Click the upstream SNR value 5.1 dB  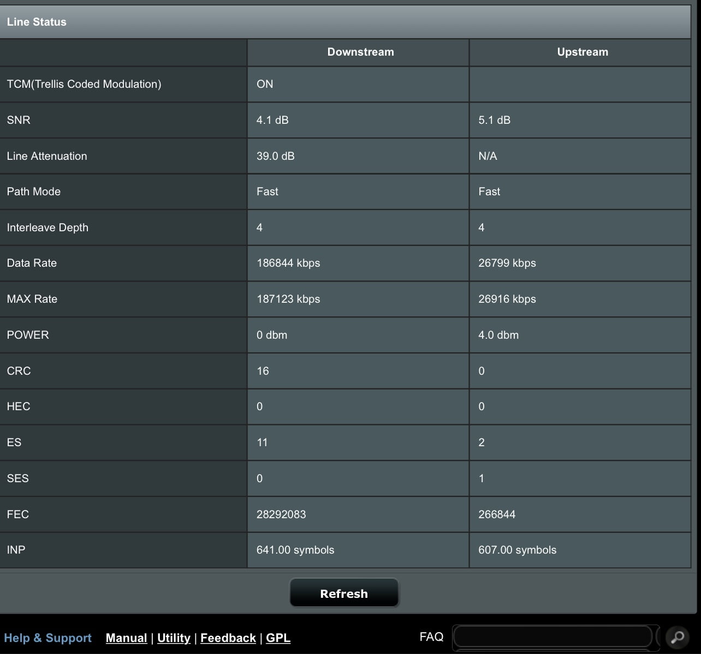[x=494, y=120]
